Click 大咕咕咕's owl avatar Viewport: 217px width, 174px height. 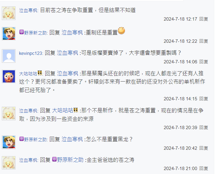pyautogui.click(x=9, y=76)
